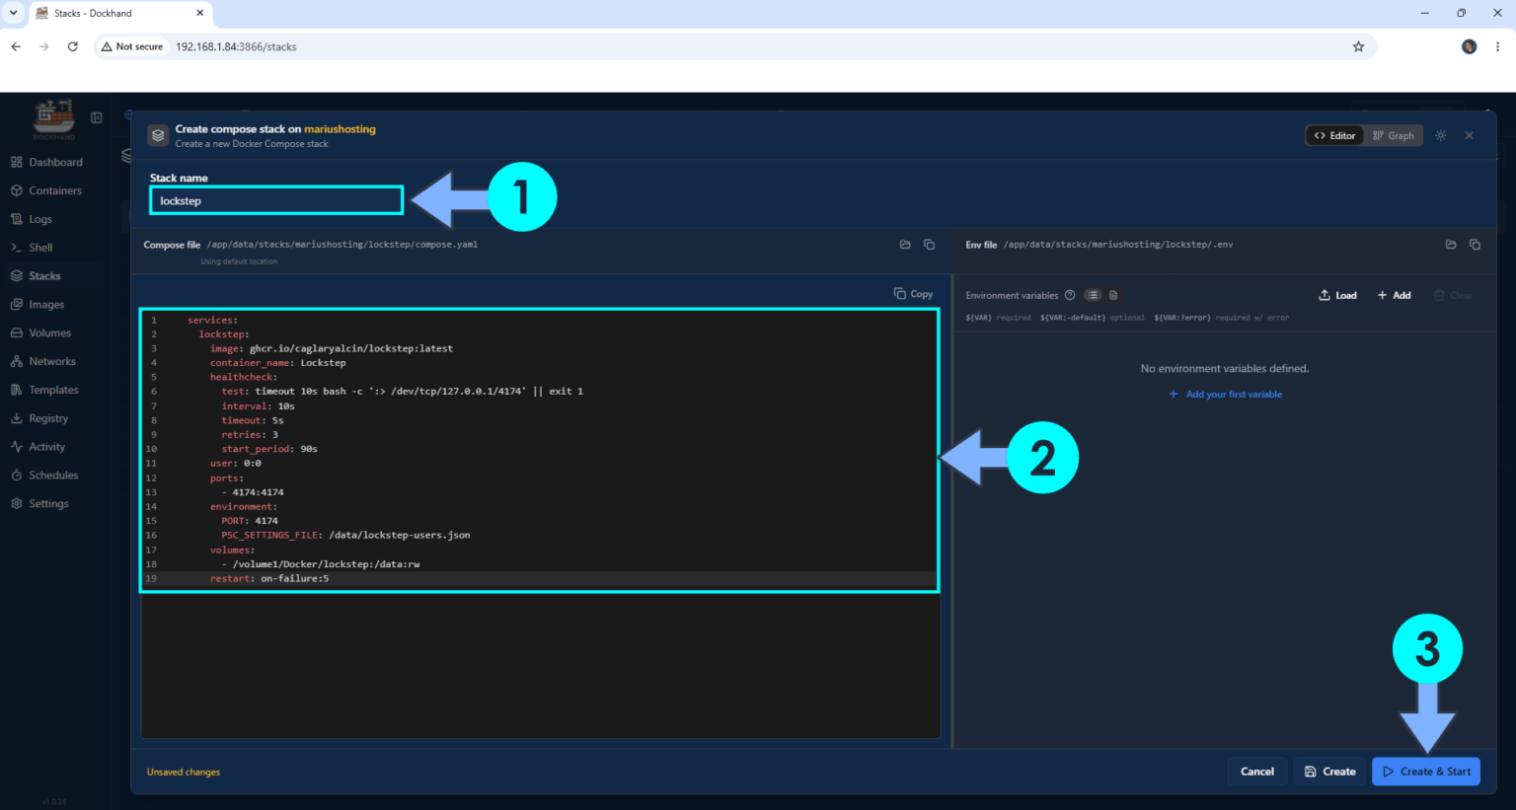Screen dimensions: 1516x810
Task: Select the Editor view
Action: [1334, 135]
